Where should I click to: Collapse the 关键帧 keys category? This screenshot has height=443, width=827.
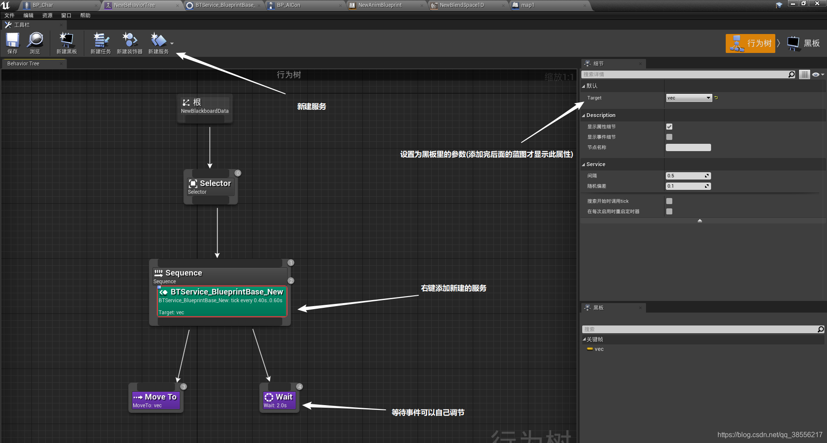[584, 339]
